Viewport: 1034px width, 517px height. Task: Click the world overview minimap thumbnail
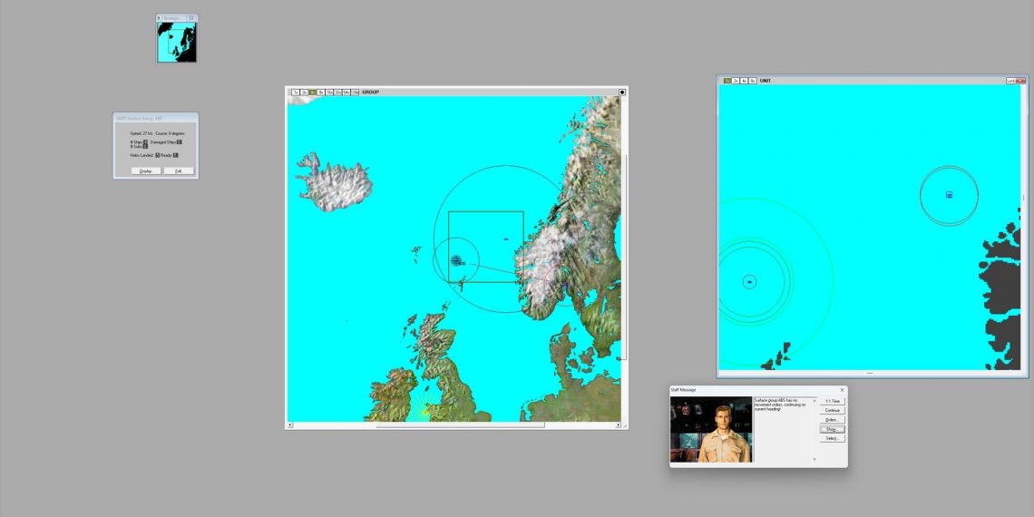[177, 42]
